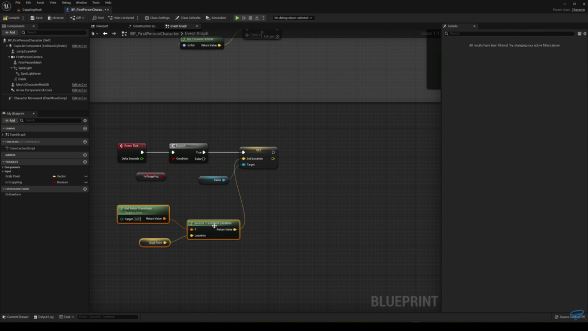Compile the blueprint
Screen dimensions: 588x331
[x=11, y=18]
